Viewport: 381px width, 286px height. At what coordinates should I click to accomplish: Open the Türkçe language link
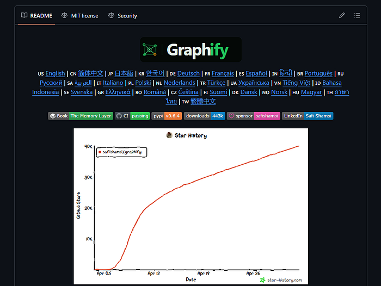tap(216, 83)
